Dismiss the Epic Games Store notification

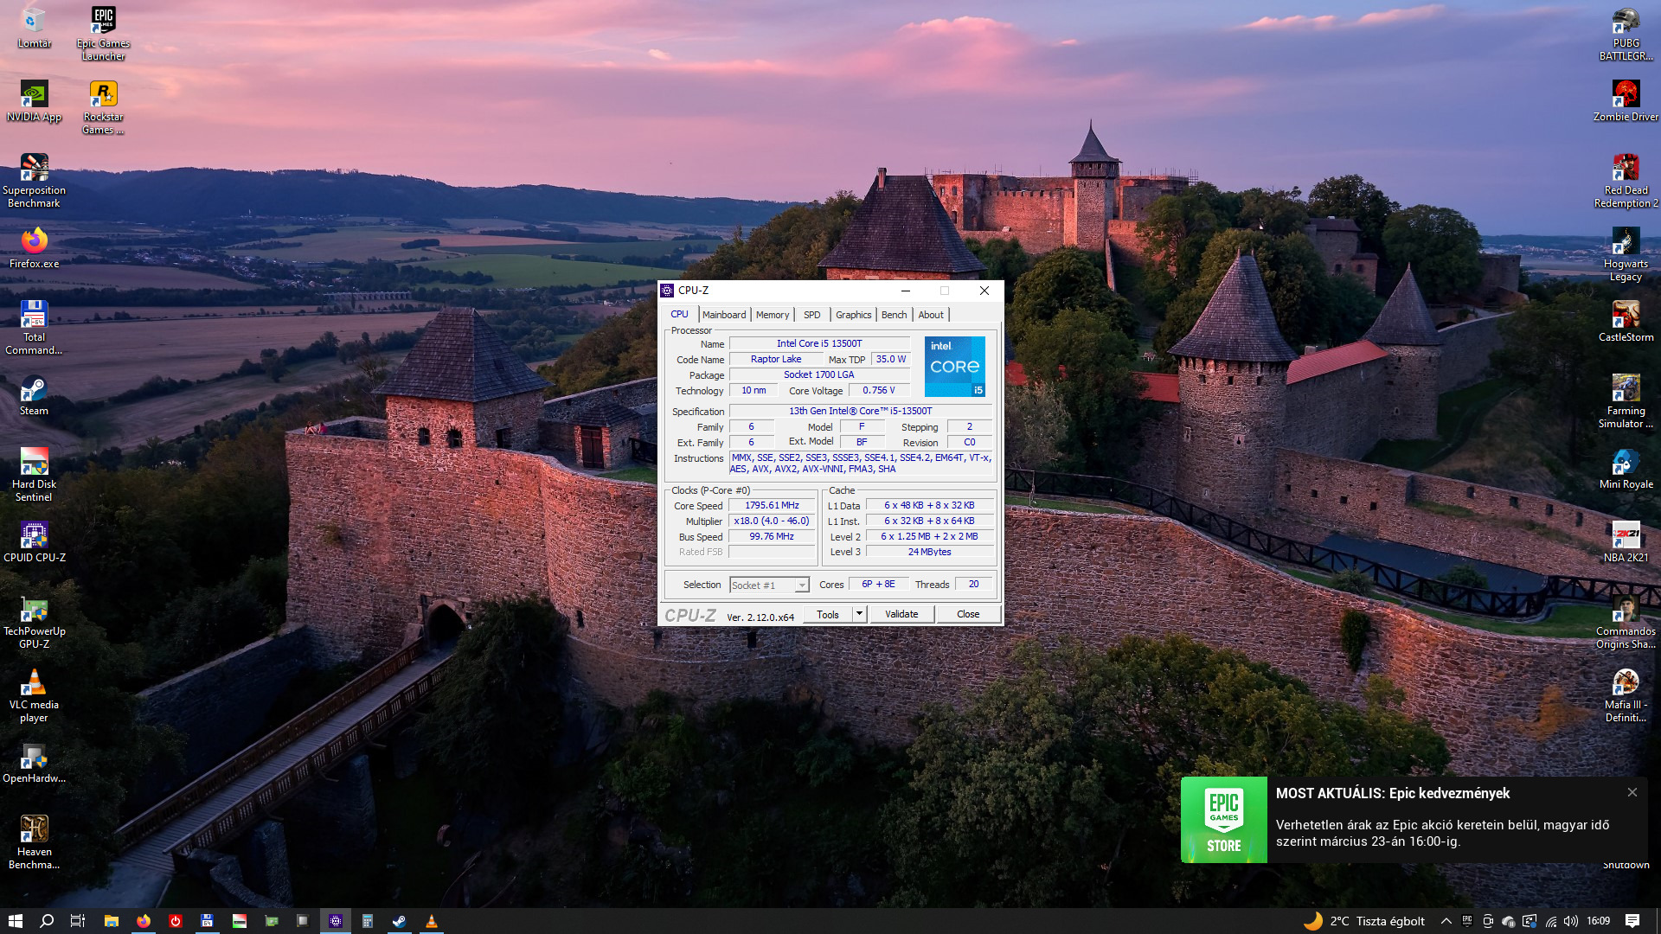point(1632,792)
